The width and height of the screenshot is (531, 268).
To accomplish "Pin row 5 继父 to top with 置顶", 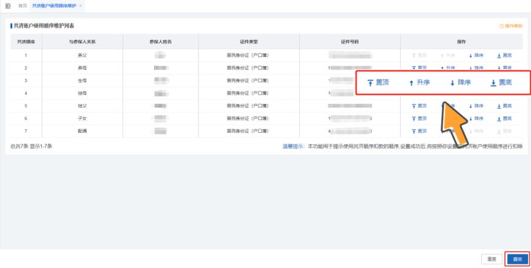I will (x=419, y=106).
